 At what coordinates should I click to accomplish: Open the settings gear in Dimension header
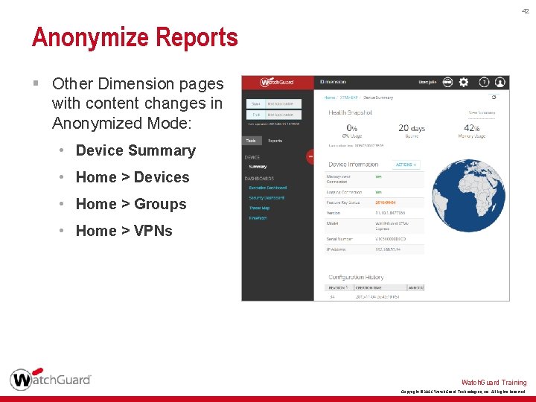(464, 82)
